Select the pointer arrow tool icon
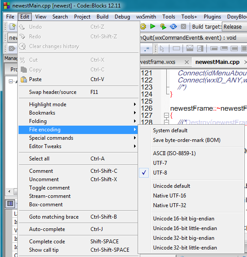 pos(162,48)
